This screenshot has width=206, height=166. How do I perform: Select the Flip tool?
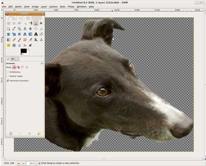pyautogui.click(x=30, y=34)
